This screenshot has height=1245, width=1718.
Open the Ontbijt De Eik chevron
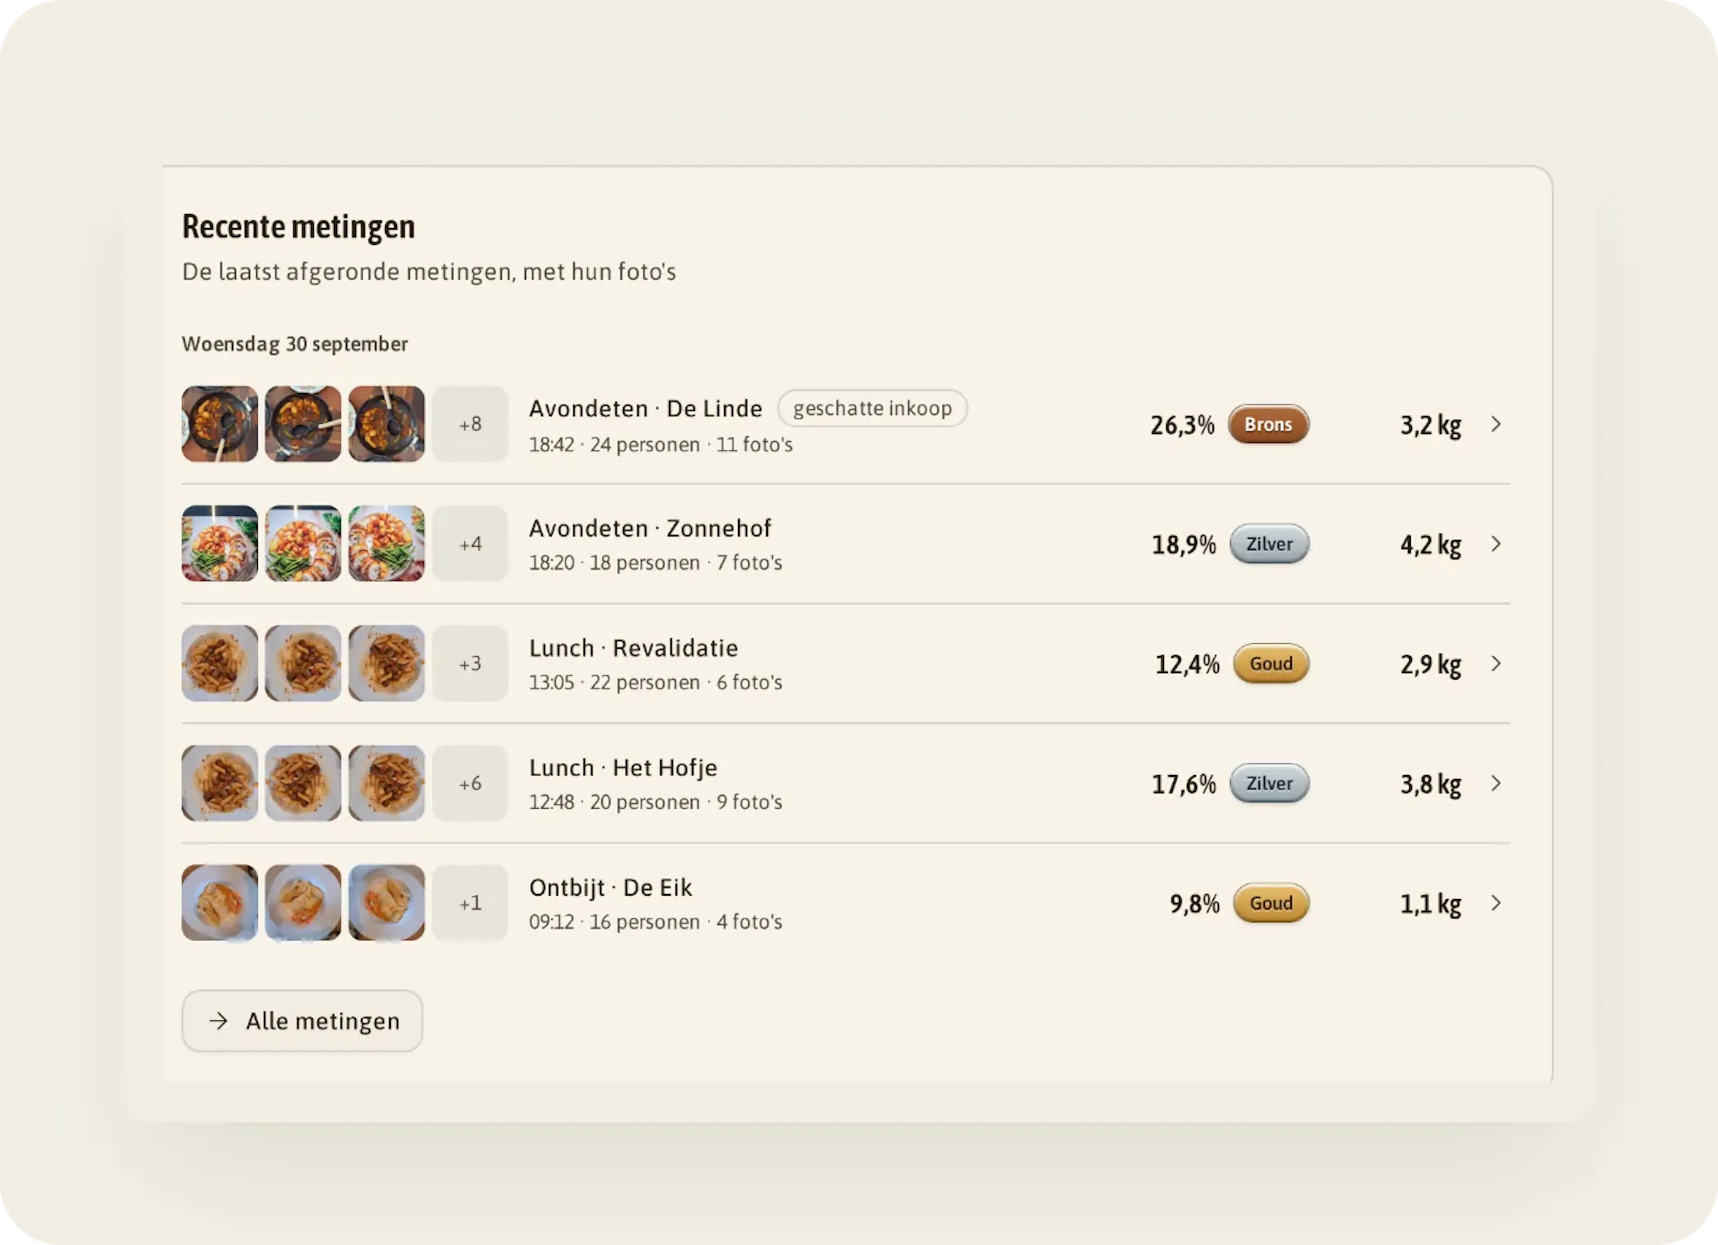(1495, 903)
